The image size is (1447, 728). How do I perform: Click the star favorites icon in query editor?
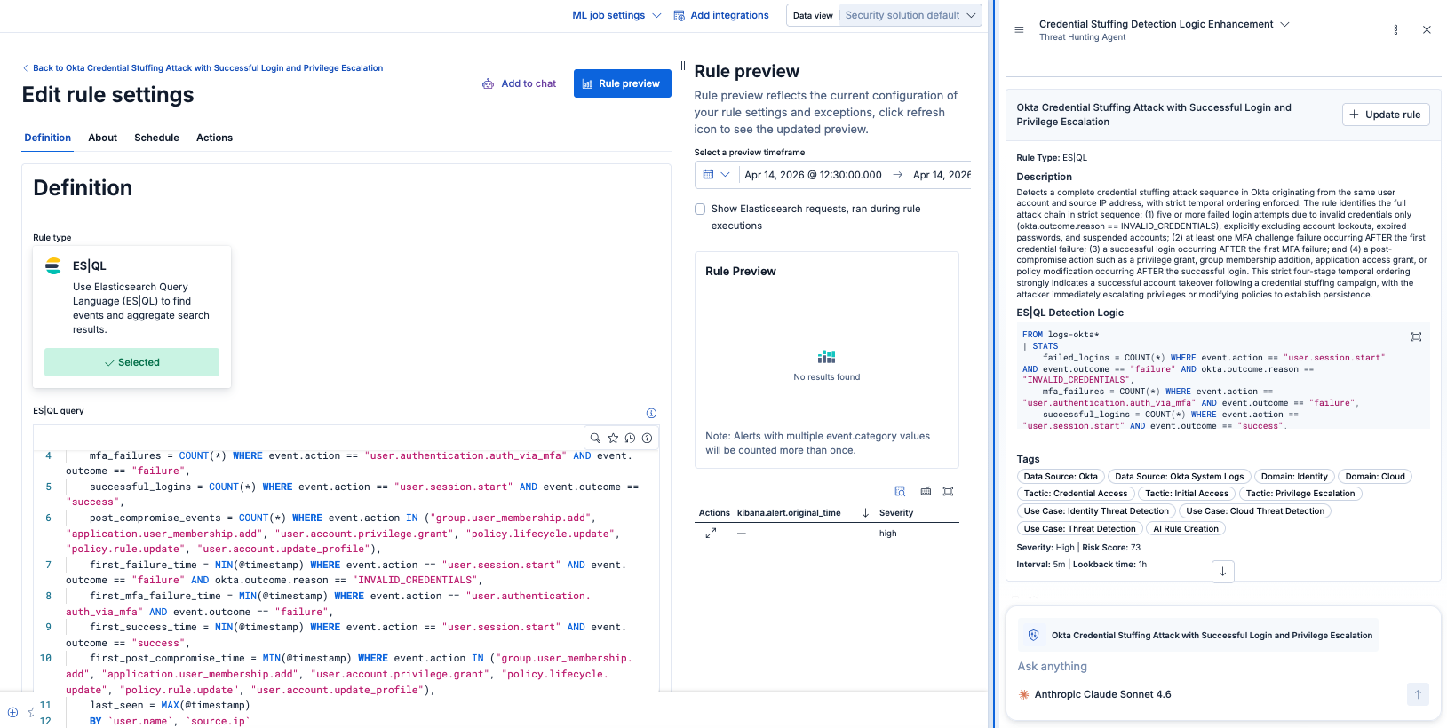click(x=613, y=438)
